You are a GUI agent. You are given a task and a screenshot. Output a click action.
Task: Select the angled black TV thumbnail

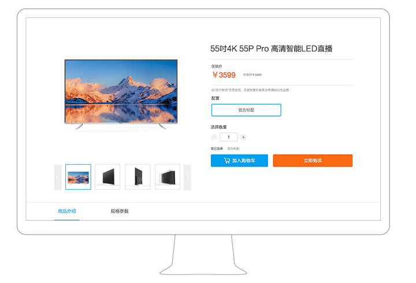107,177
